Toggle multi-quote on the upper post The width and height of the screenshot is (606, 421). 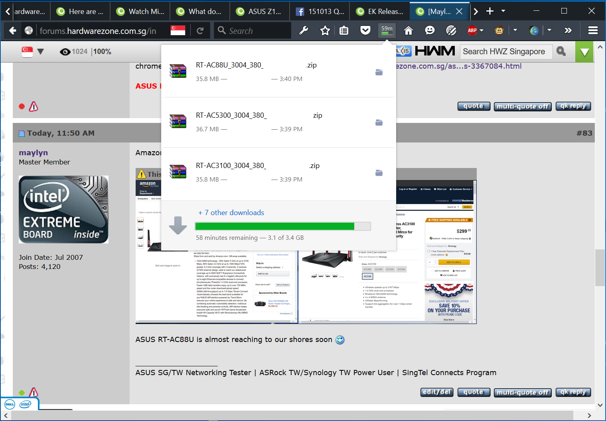(523, 107)
